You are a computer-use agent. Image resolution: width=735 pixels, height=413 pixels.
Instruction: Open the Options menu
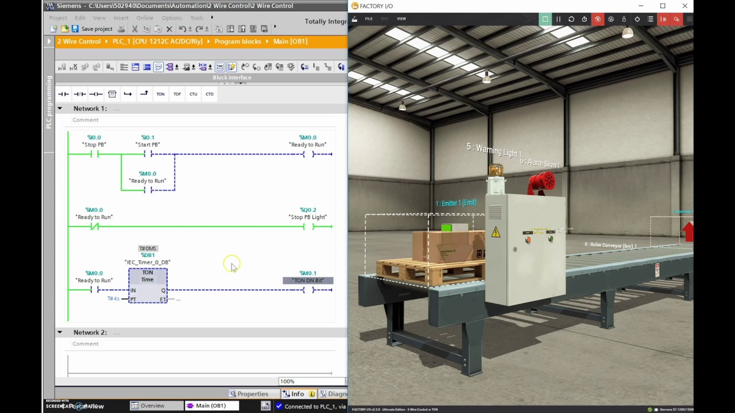click(172, 18)
